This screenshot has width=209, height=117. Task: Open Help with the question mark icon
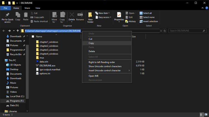coord(206,8)
